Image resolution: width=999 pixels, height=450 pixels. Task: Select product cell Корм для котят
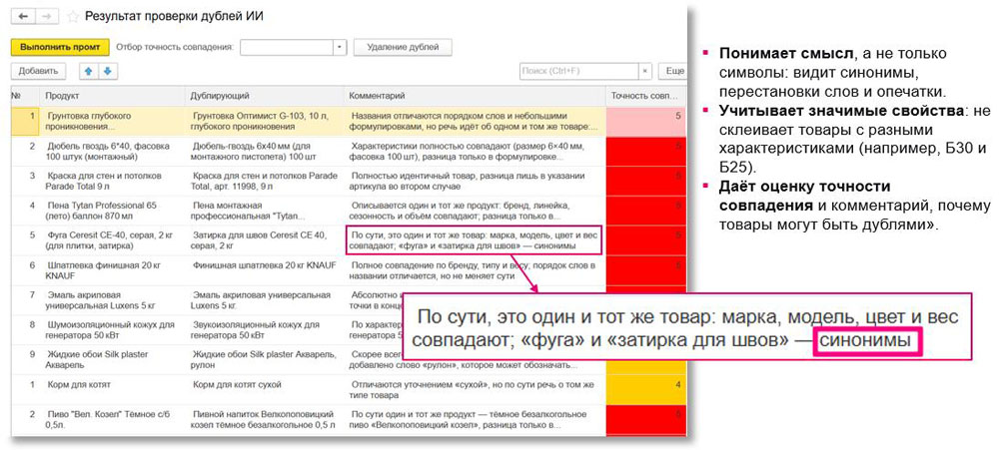[x=112, y=389]
